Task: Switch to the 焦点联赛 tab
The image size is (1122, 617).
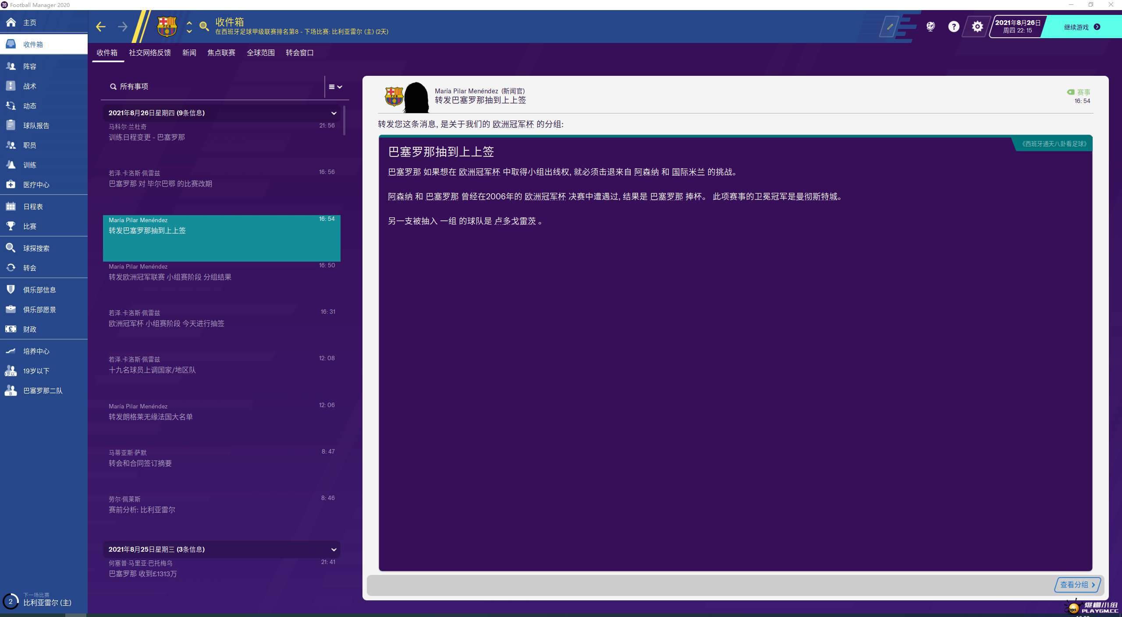Action: pyautogui.click(x=221, y=53)
